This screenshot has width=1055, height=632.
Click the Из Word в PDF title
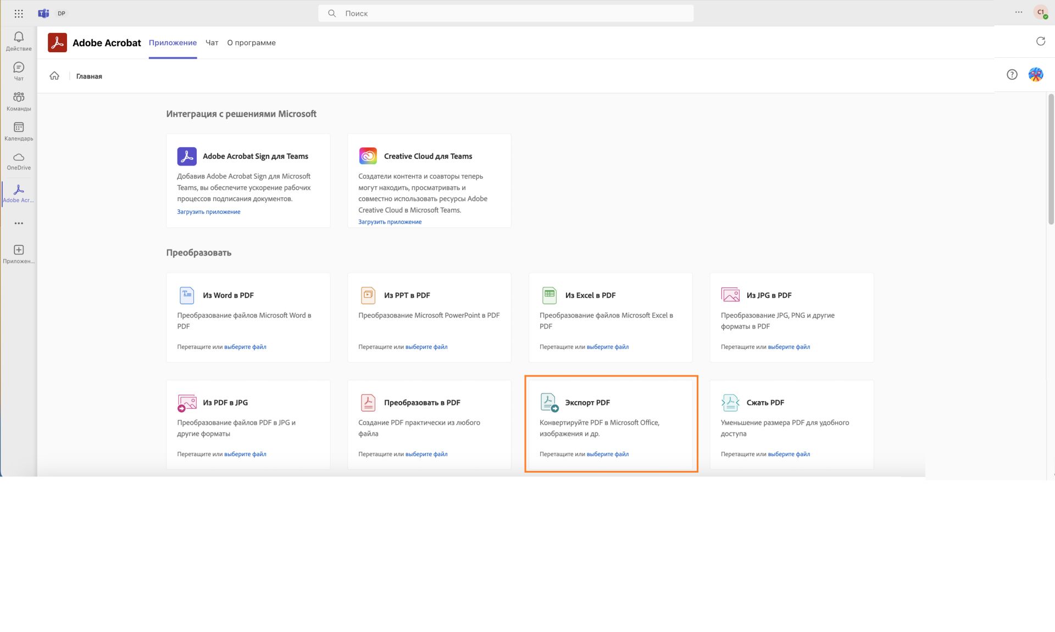(228, 296)
